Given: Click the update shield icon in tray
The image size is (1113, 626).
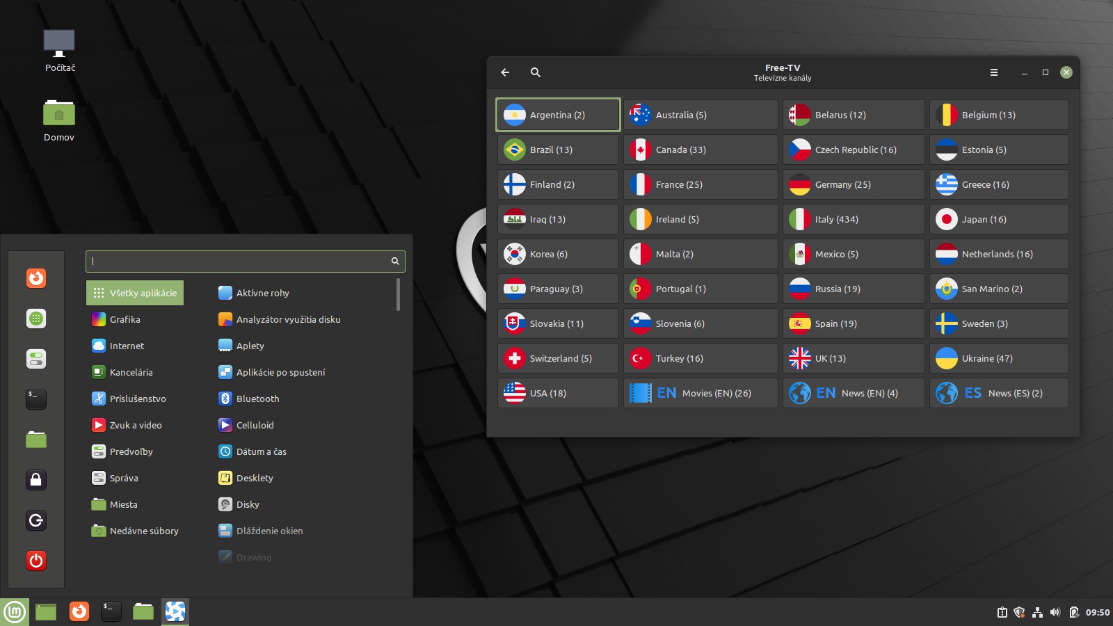Looking at the screenshot, I should [1020, 613].
